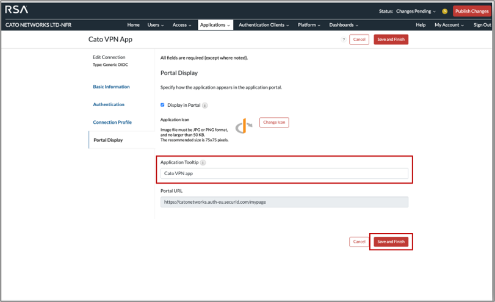
Task: Expand the Authentication Clients menu
Action: (264, 25)
